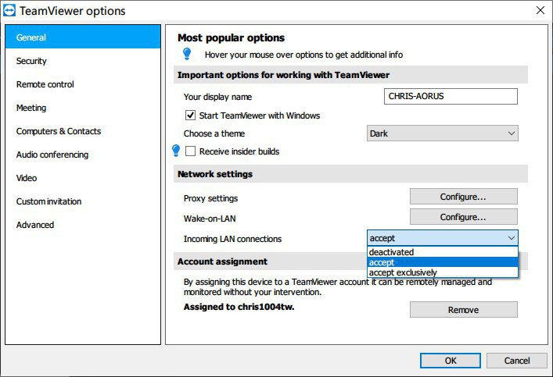The height and width of the screenshot is (377, 553).
Task: Uncheck Start TeamViewer with Windows
Action: pos(190,116)
